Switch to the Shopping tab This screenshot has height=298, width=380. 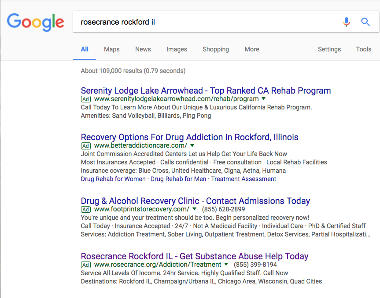(x=216, y=49)
